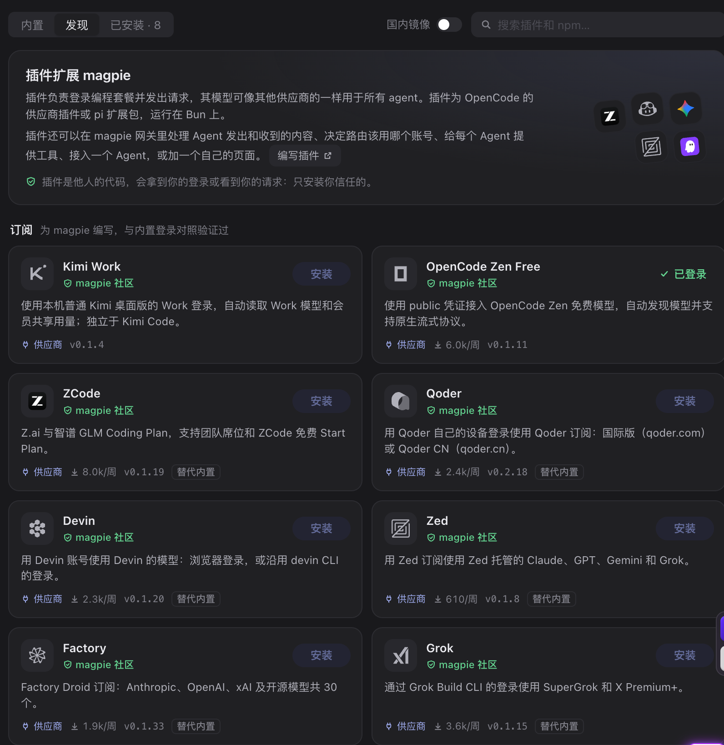Viewport: 724px width, 745px height.
Task: Click the green shield trust warning icon
Action: pos(31,182)
